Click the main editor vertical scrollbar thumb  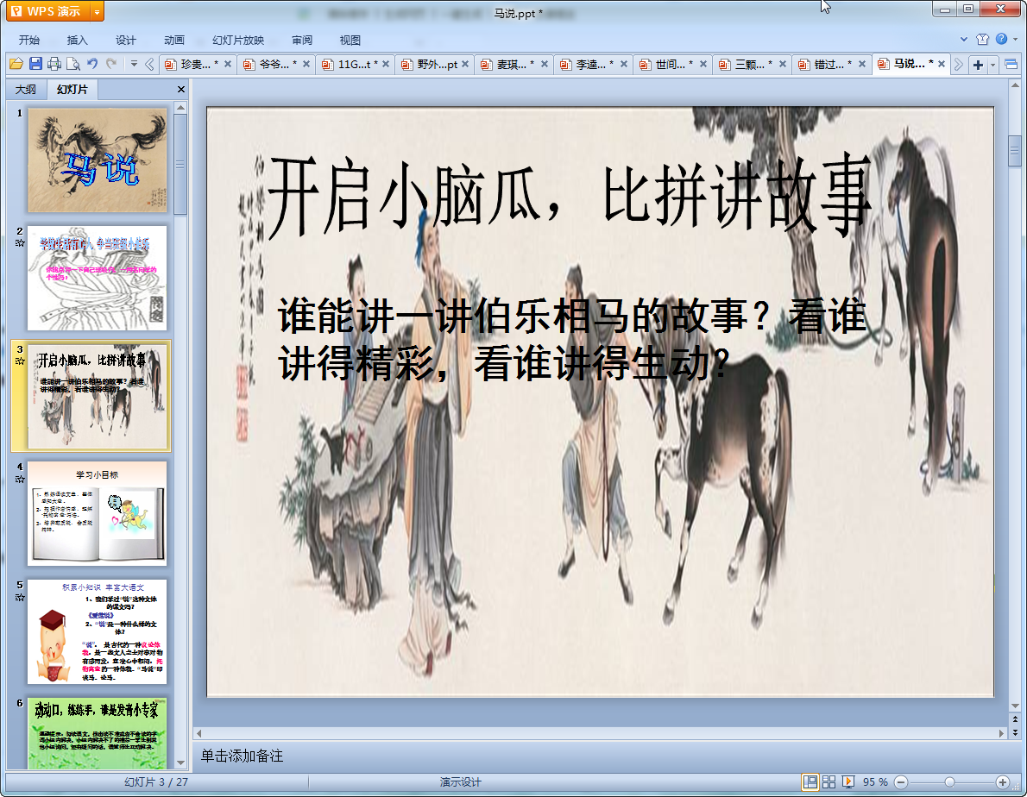1015,150
